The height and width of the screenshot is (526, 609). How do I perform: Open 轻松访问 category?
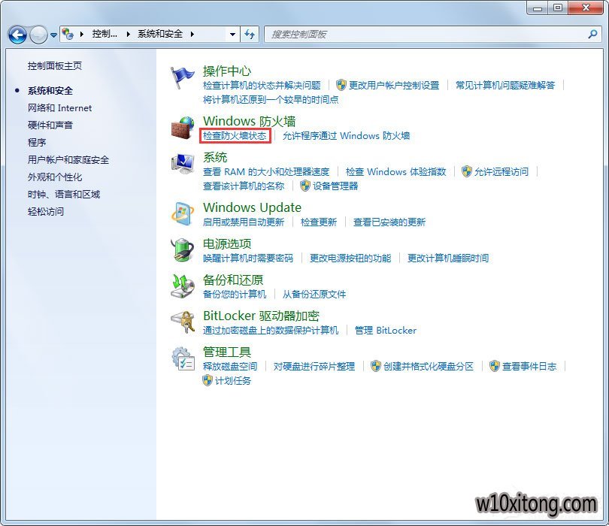pyautogui.click(x=46, y=212)
